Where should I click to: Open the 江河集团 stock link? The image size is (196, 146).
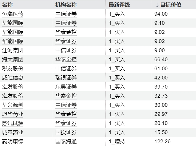[13, 50]
